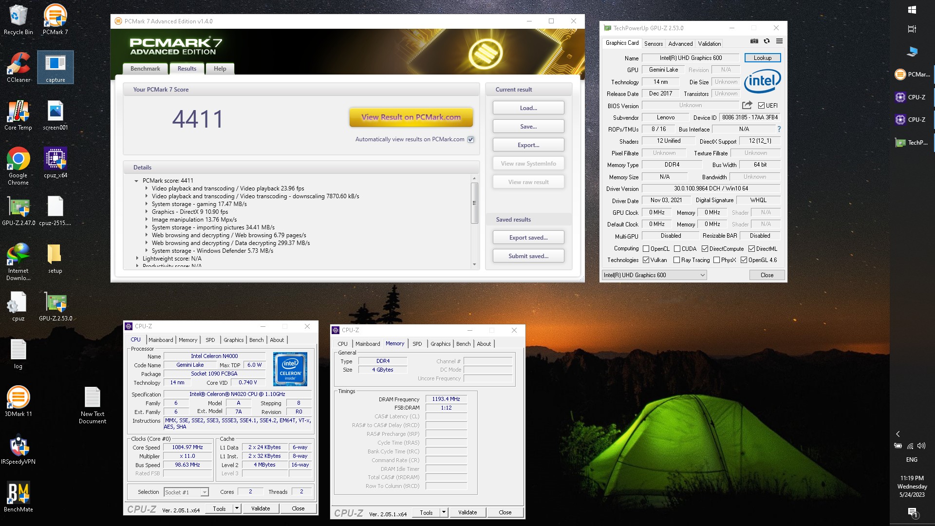This screenshot has width=935, height=526.
Task: Switch to the Help tab in PCMark
Action: pyautogui.click(x=220, y=69)
